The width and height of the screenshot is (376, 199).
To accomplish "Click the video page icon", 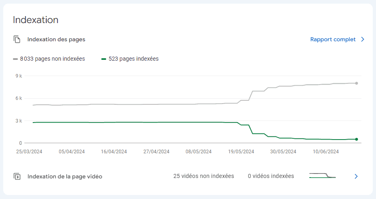I will click(x=17, y=176).
